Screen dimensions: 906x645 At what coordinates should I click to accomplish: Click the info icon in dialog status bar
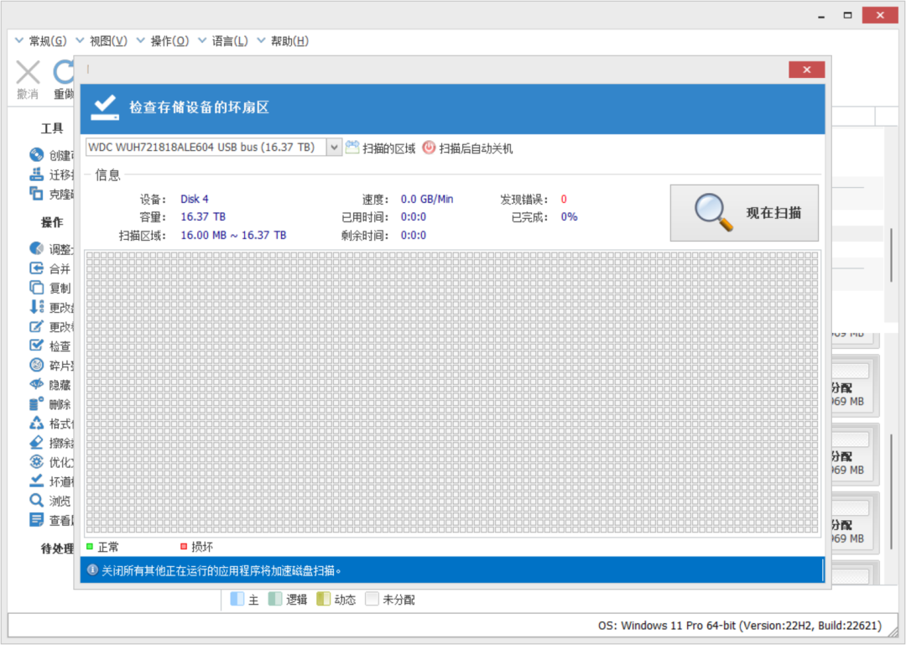(92, 570)
